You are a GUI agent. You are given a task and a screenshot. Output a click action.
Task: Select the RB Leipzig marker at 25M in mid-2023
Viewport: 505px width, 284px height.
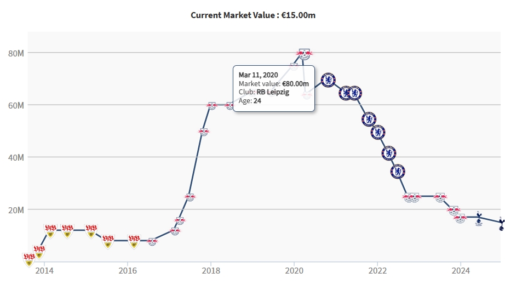pos(440,196)
